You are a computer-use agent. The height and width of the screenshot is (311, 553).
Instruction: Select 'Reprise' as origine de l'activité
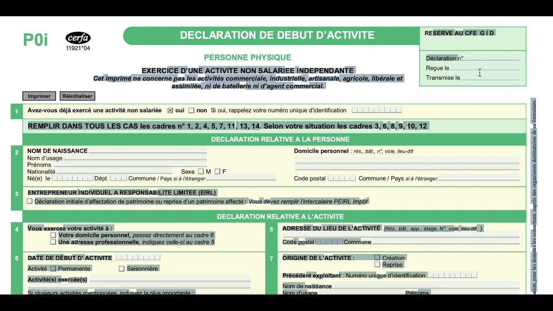pyautogui.click(x=377, y=264)
